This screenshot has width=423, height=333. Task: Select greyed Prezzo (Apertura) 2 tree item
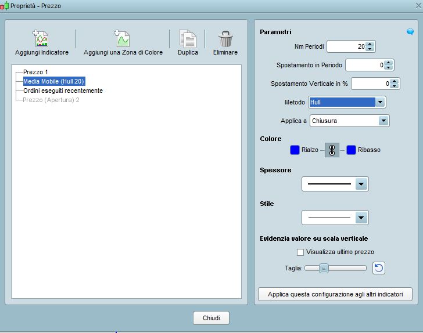[x=51, y=100]
